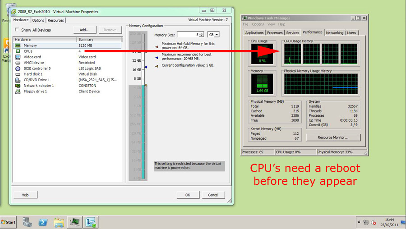
Task: Open Task Manager Help menu
Action: [281, 24]
